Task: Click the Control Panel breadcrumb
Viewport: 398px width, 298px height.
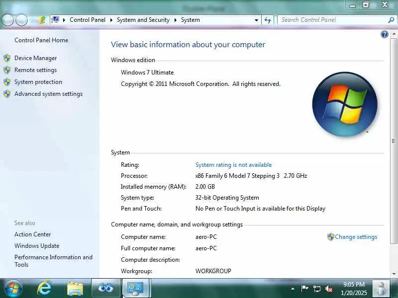Action: click(x=88, y=20)
